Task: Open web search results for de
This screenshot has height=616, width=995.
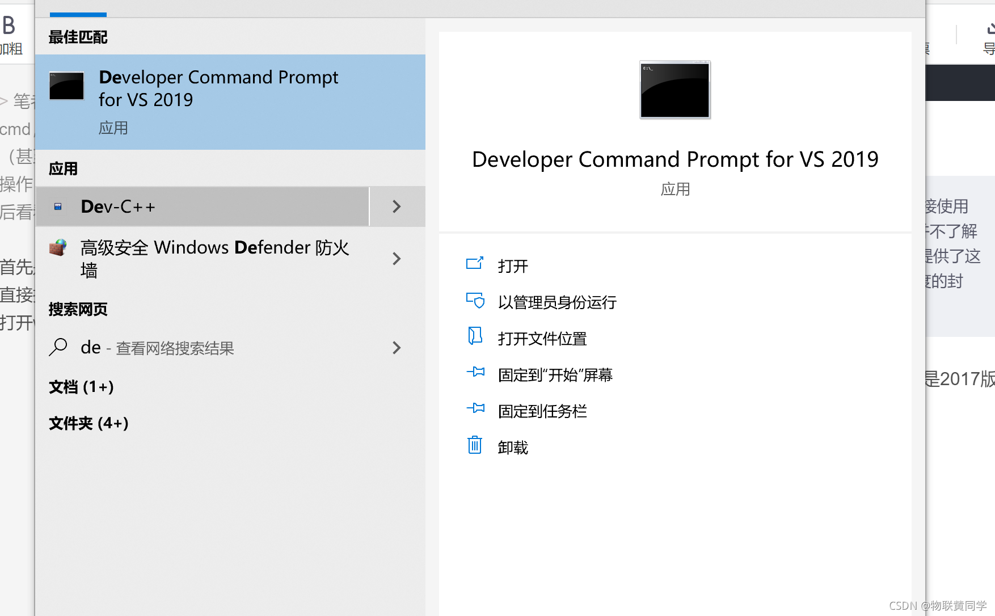Action: click(x=202, y=348)
